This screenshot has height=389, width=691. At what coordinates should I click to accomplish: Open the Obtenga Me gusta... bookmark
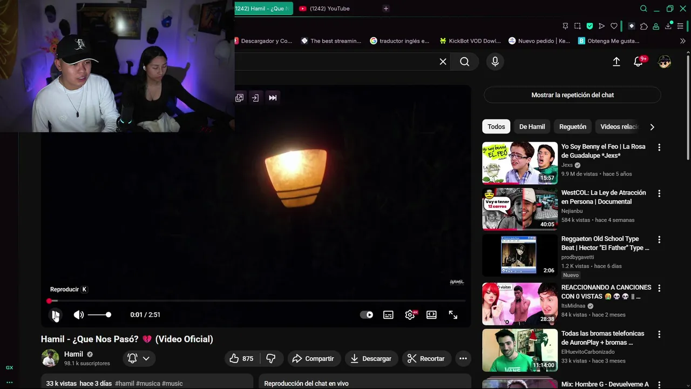click(609, 41)
